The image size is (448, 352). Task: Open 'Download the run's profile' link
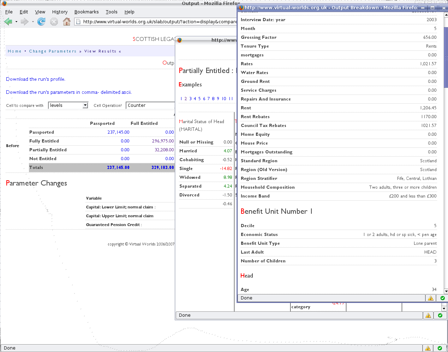click(x=35, y=79)
